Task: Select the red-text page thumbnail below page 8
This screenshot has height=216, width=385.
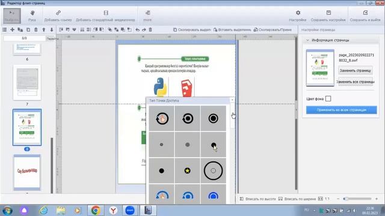Action: [27, 172]
